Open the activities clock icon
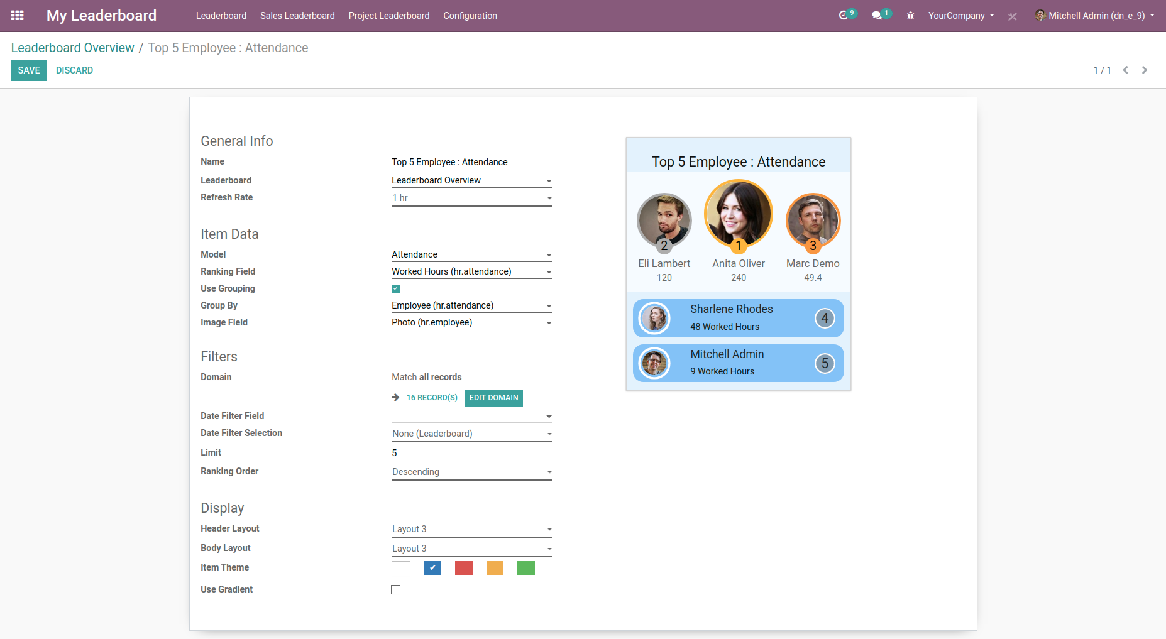This screenshot has height=639, width=1166. tap(844, 16)
